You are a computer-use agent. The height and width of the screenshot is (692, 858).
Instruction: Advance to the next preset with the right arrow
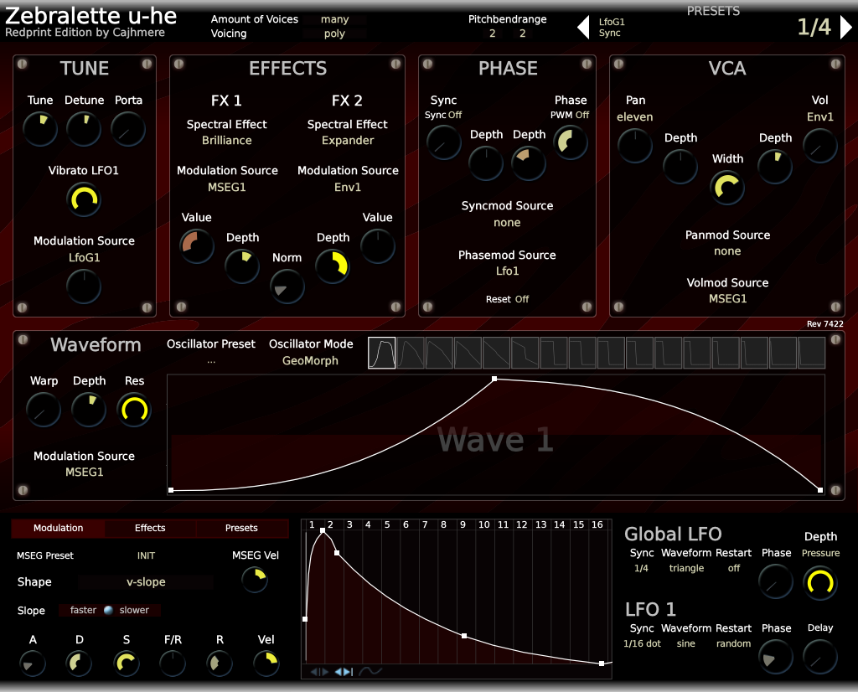[845, 27]
